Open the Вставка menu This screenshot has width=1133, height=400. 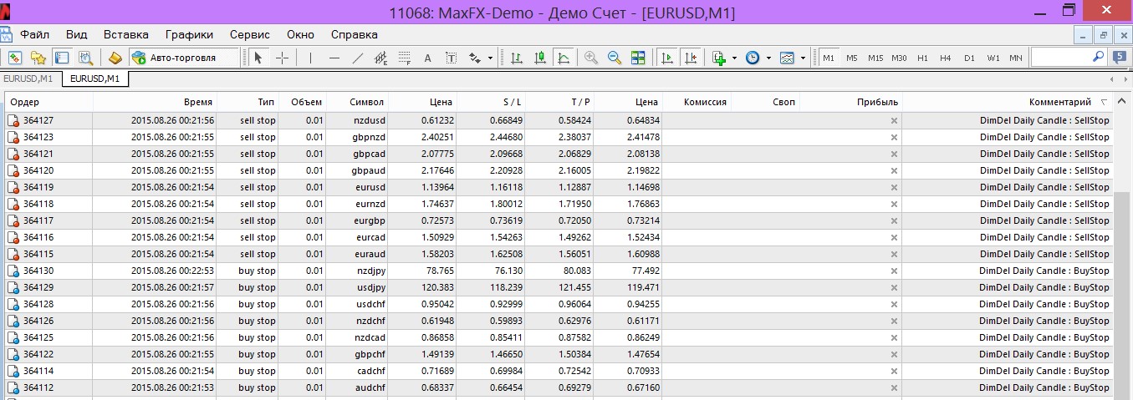[x=126, y=34]
